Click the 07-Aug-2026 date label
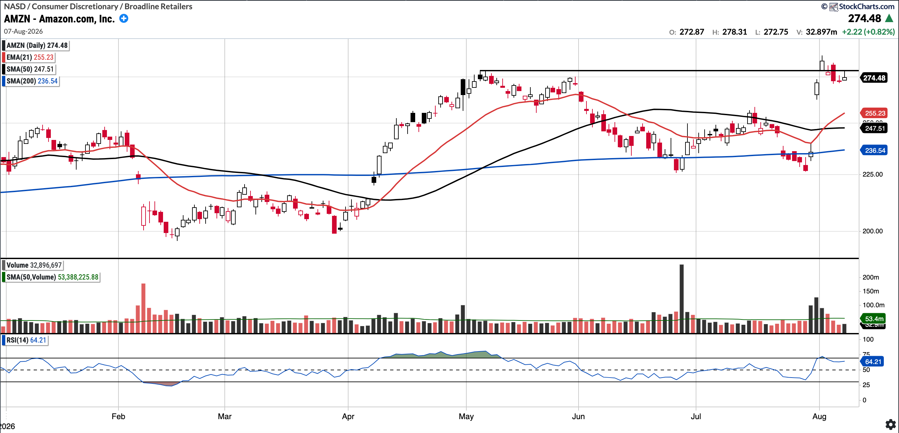This screenshot has height=433, width=899. pos(23,31)
